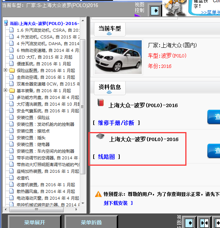Click the white POLO car thumbnail
220x228 pixels.
pyautogui.click(x=118, y=57)
